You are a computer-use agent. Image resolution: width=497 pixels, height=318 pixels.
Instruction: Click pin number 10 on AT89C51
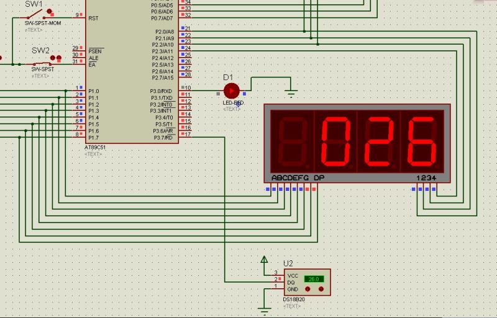click(188, 87)
